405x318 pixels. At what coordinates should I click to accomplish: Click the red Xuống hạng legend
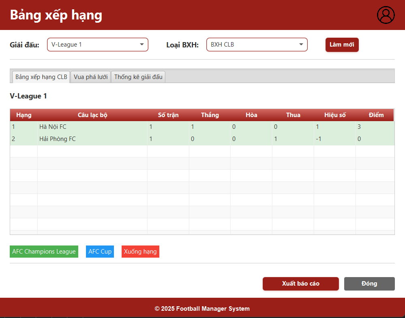(140, 252)
